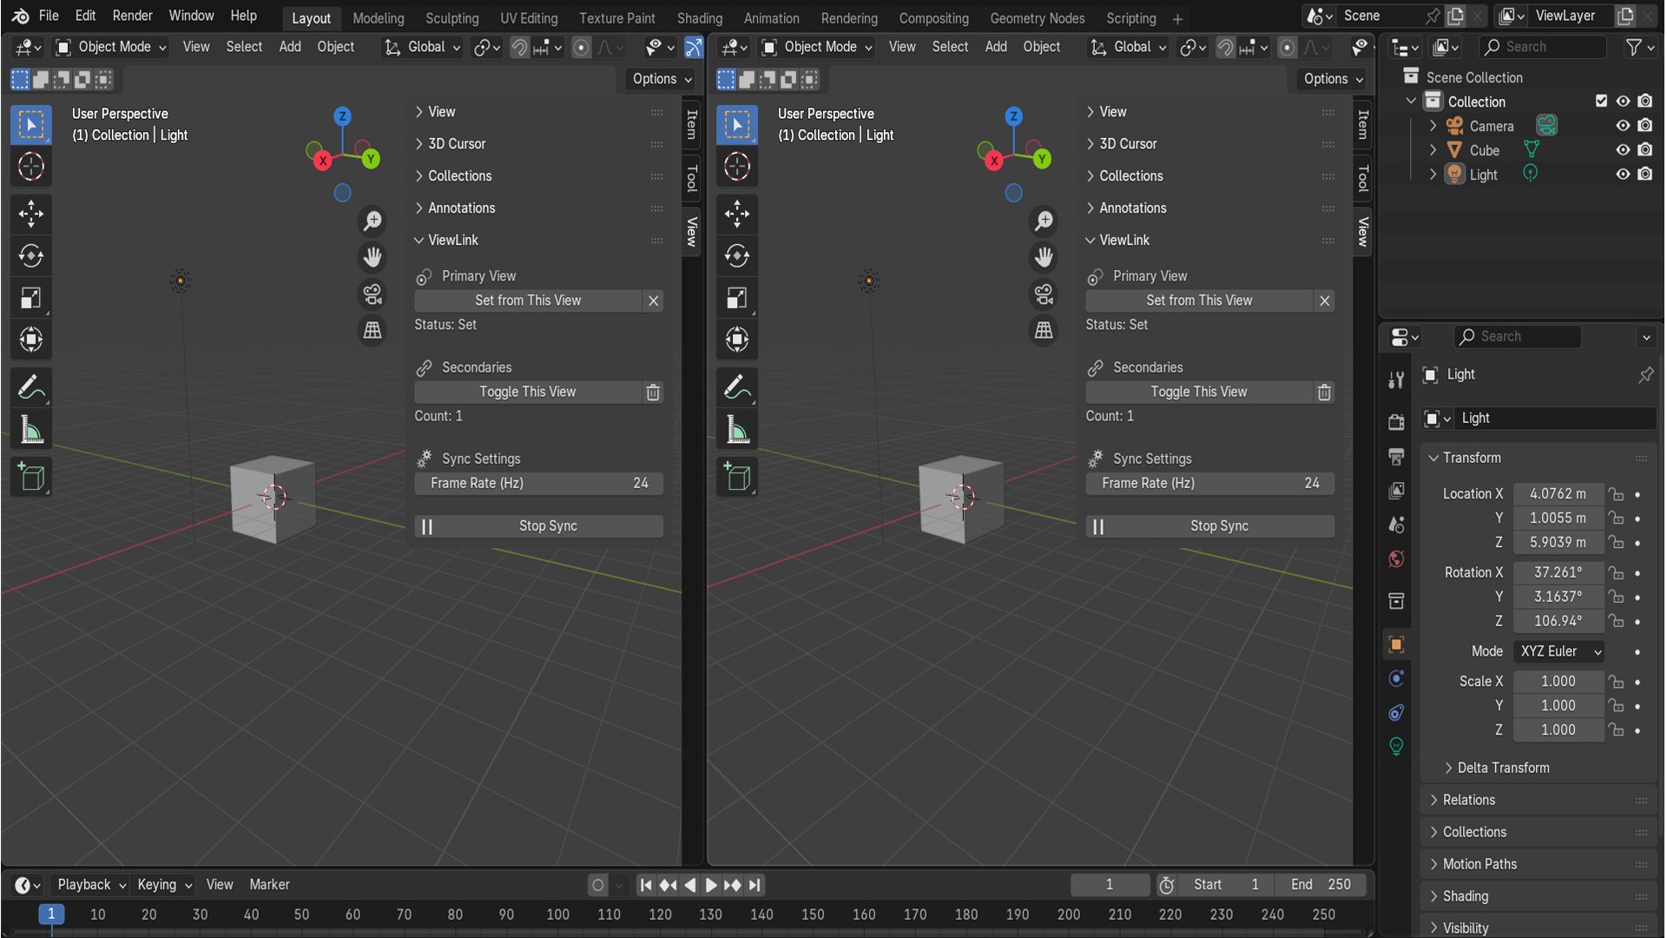
Task: Switch to the Geometry Nodes workspace
Action: coord(1037,18)
